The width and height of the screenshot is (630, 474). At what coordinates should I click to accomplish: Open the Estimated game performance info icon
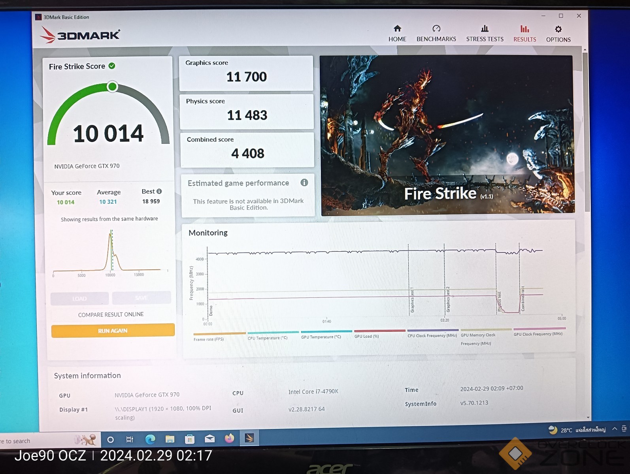[x=304, y=182]
